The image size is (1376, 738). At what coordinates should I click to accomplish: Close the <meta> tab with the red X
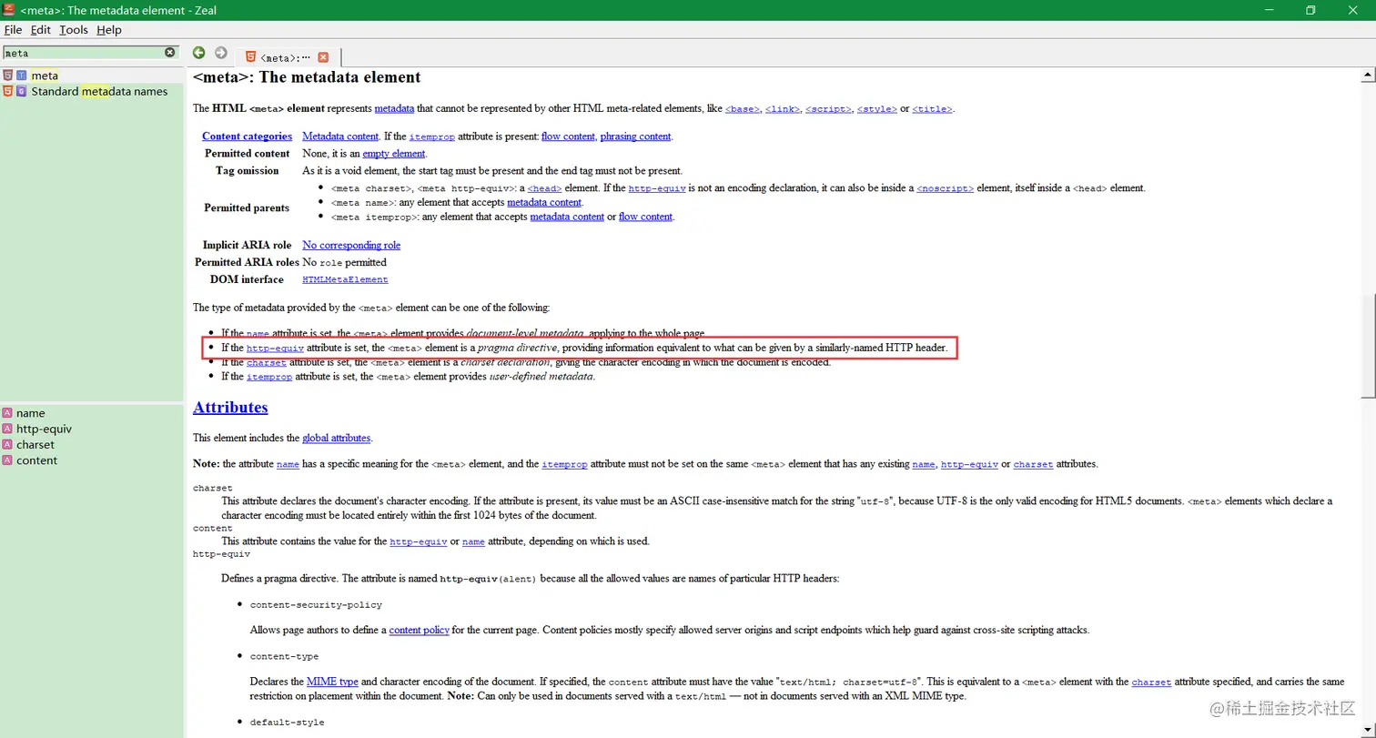(323, 57)
